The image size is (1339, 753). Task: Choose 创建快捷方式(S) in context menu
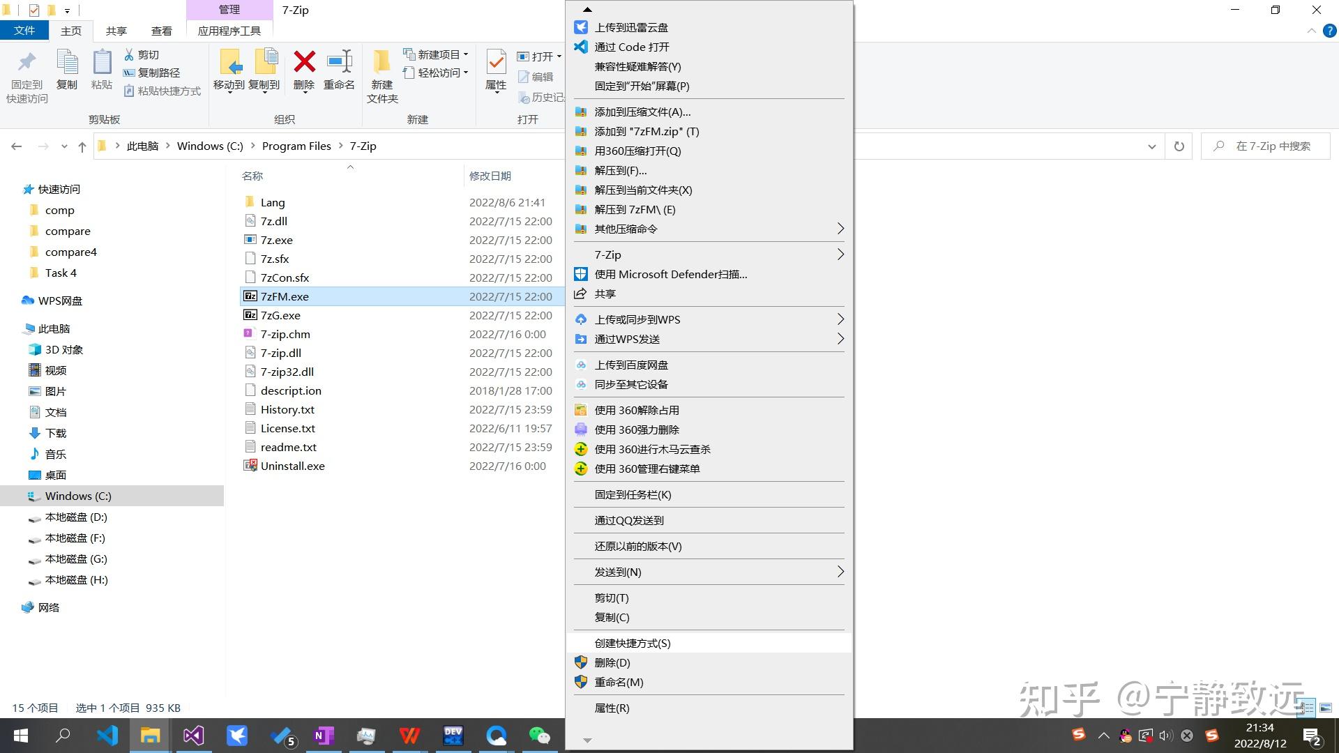[709, 643]
